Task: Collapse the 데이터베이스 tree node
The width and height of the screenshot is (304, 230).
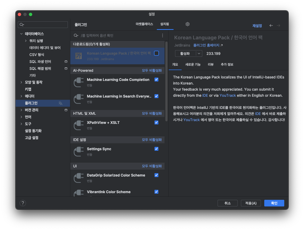Action: pos(21,34)
